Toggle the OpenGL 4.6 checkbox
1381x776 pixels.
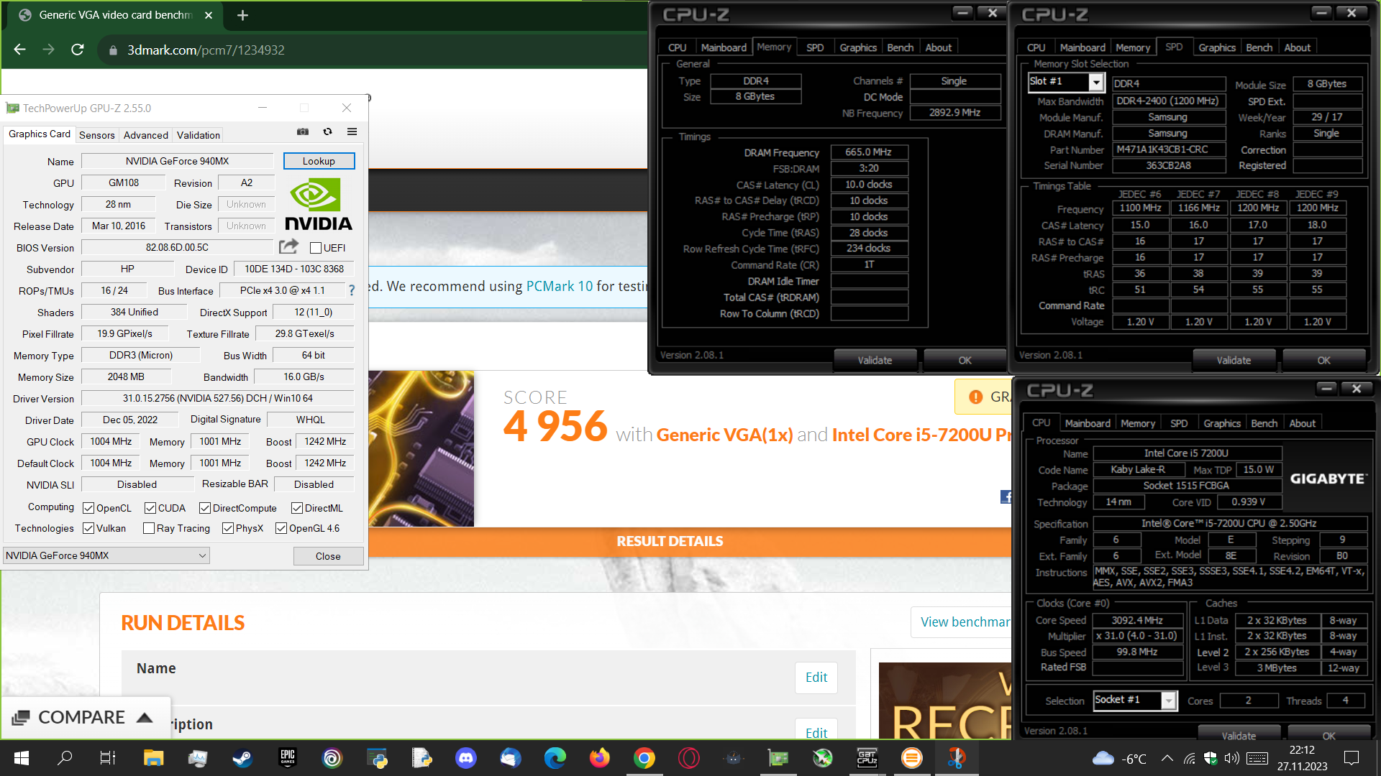(x=281, y=528)
